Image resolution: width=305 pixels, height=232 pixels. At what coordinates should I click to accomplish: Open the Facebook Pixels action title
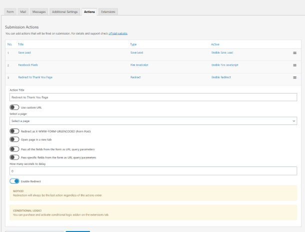pyautogui.click(x=28, y=65)
